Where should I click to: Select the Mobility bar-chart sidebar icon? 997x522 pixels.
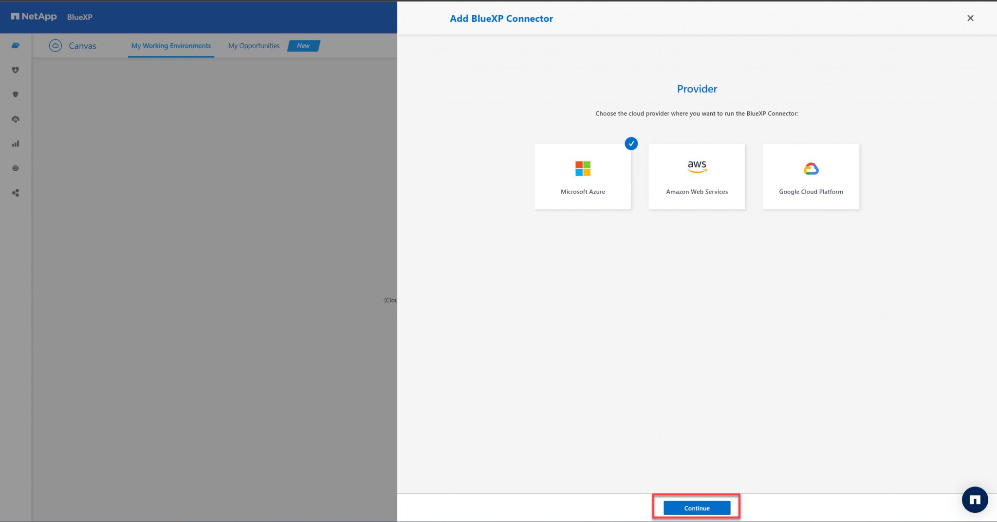(15, 144)
